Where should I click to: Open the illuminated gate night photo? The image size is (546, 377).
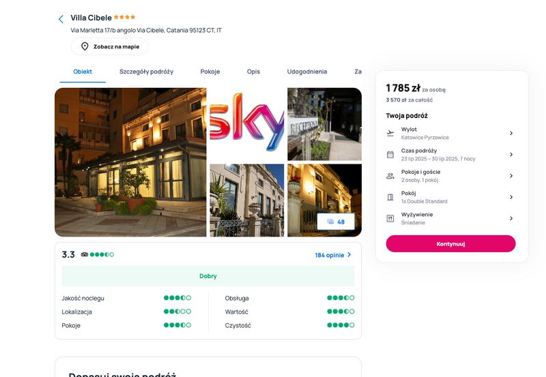pos(325,200)
